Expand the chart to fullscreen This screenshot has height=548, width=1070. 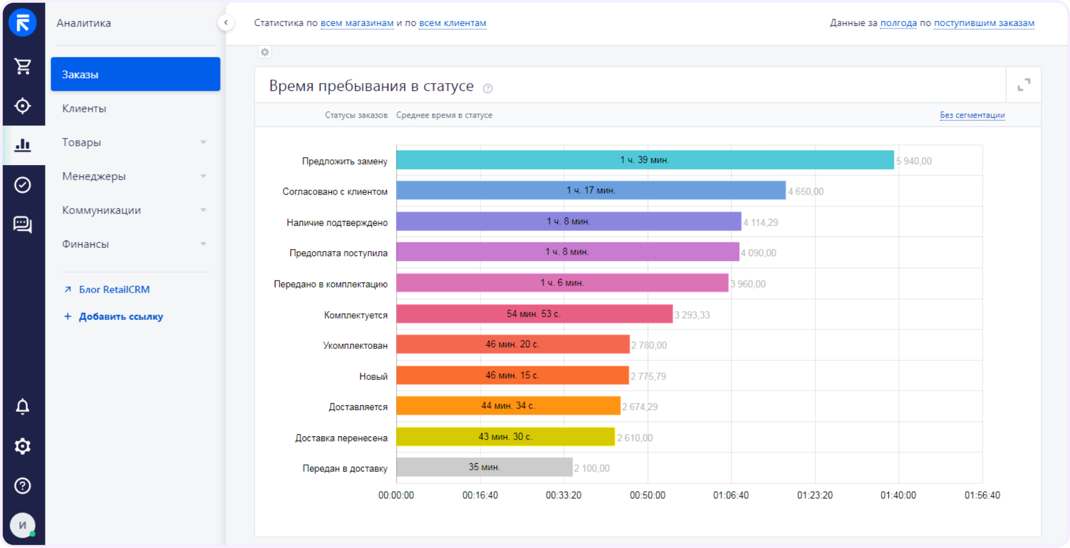[x=1024, y=85]
